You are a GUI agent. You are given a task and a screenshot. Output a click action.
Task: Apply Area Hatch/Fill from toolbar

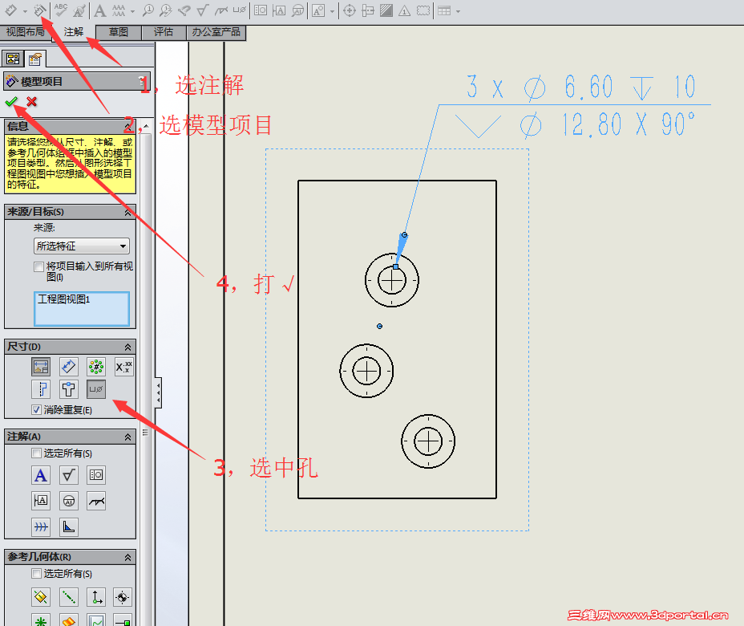386,10
